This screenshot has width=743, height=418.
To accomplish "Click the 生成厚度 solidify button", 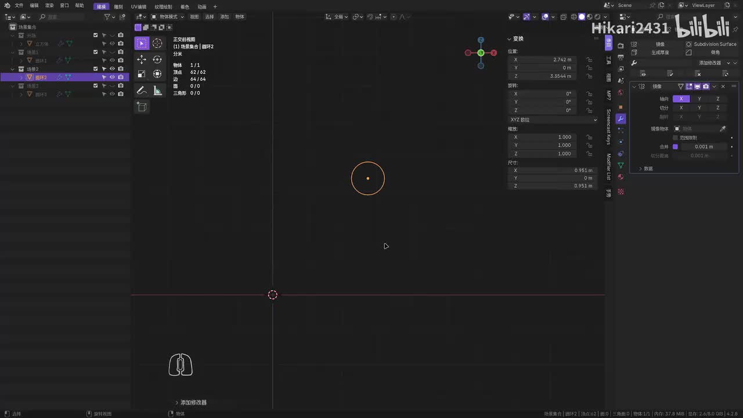I will (657, 52).
